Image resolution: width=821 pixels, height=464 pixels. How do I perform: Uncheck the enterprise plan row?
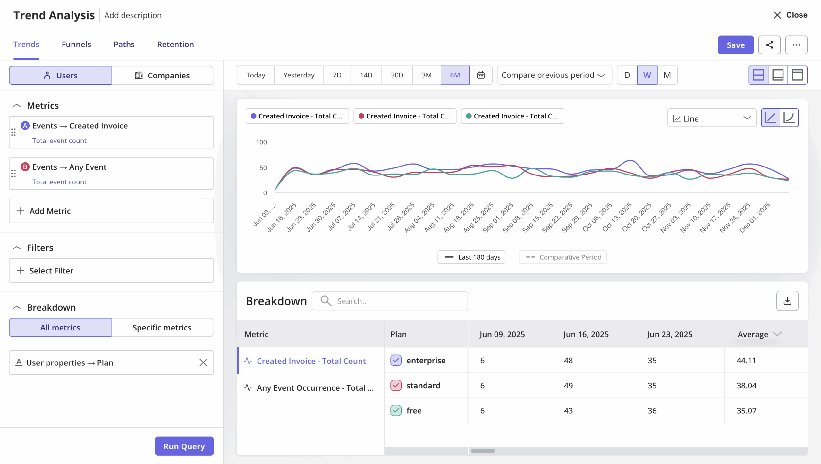(x=395, y=360)
